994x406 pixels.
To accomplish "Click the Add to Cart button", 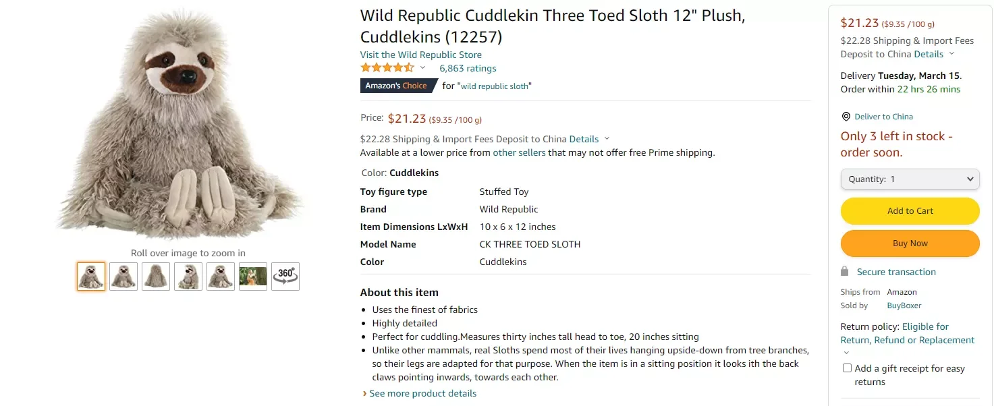I will click(x=910, y=211).
